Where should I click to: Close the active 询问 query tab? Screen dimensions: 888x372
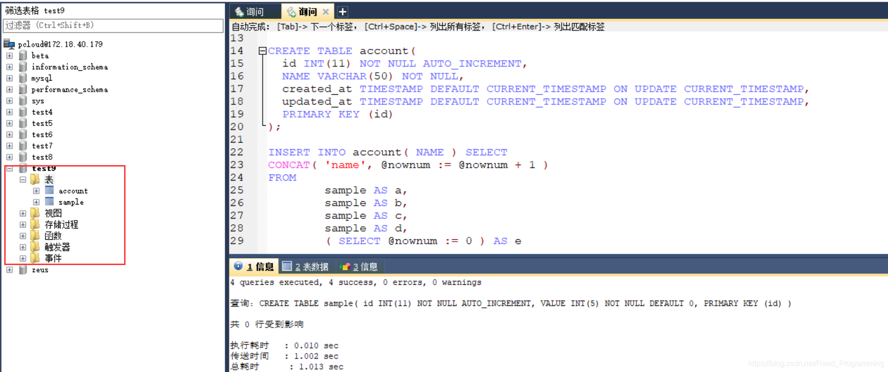(x=326, y=12)
